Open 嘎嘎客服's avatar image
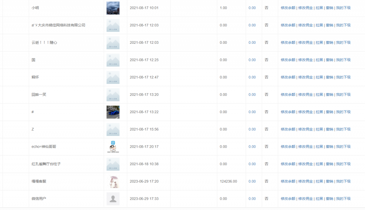 click(113, 182)
